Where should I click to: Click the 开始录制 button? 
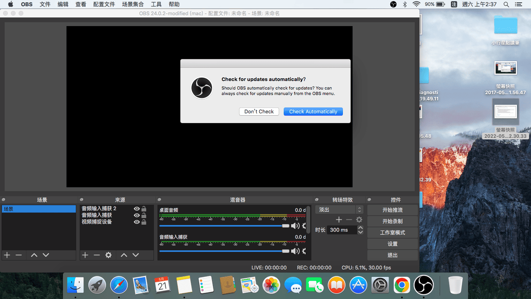coord(392,221)
